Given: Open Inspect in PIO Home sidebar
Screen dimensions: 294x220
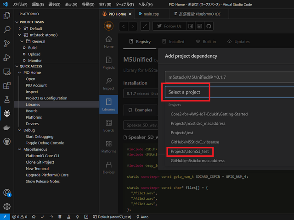Looking at the screenshot, I should pyautogui.click(x=108, y=84).
